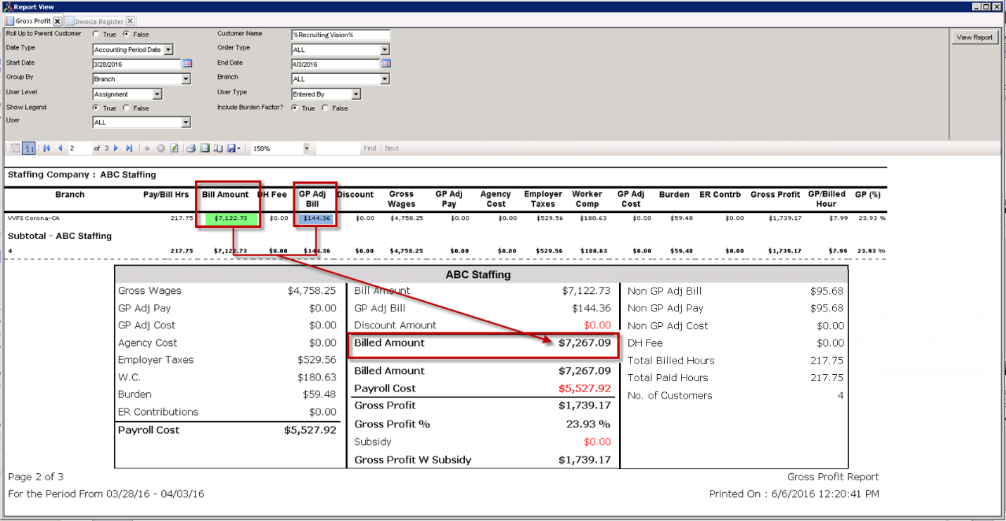This screenshot has height=521, width=1006.
Task: Set Roll Up to Parent Customer True
Action: click(96, 34)
